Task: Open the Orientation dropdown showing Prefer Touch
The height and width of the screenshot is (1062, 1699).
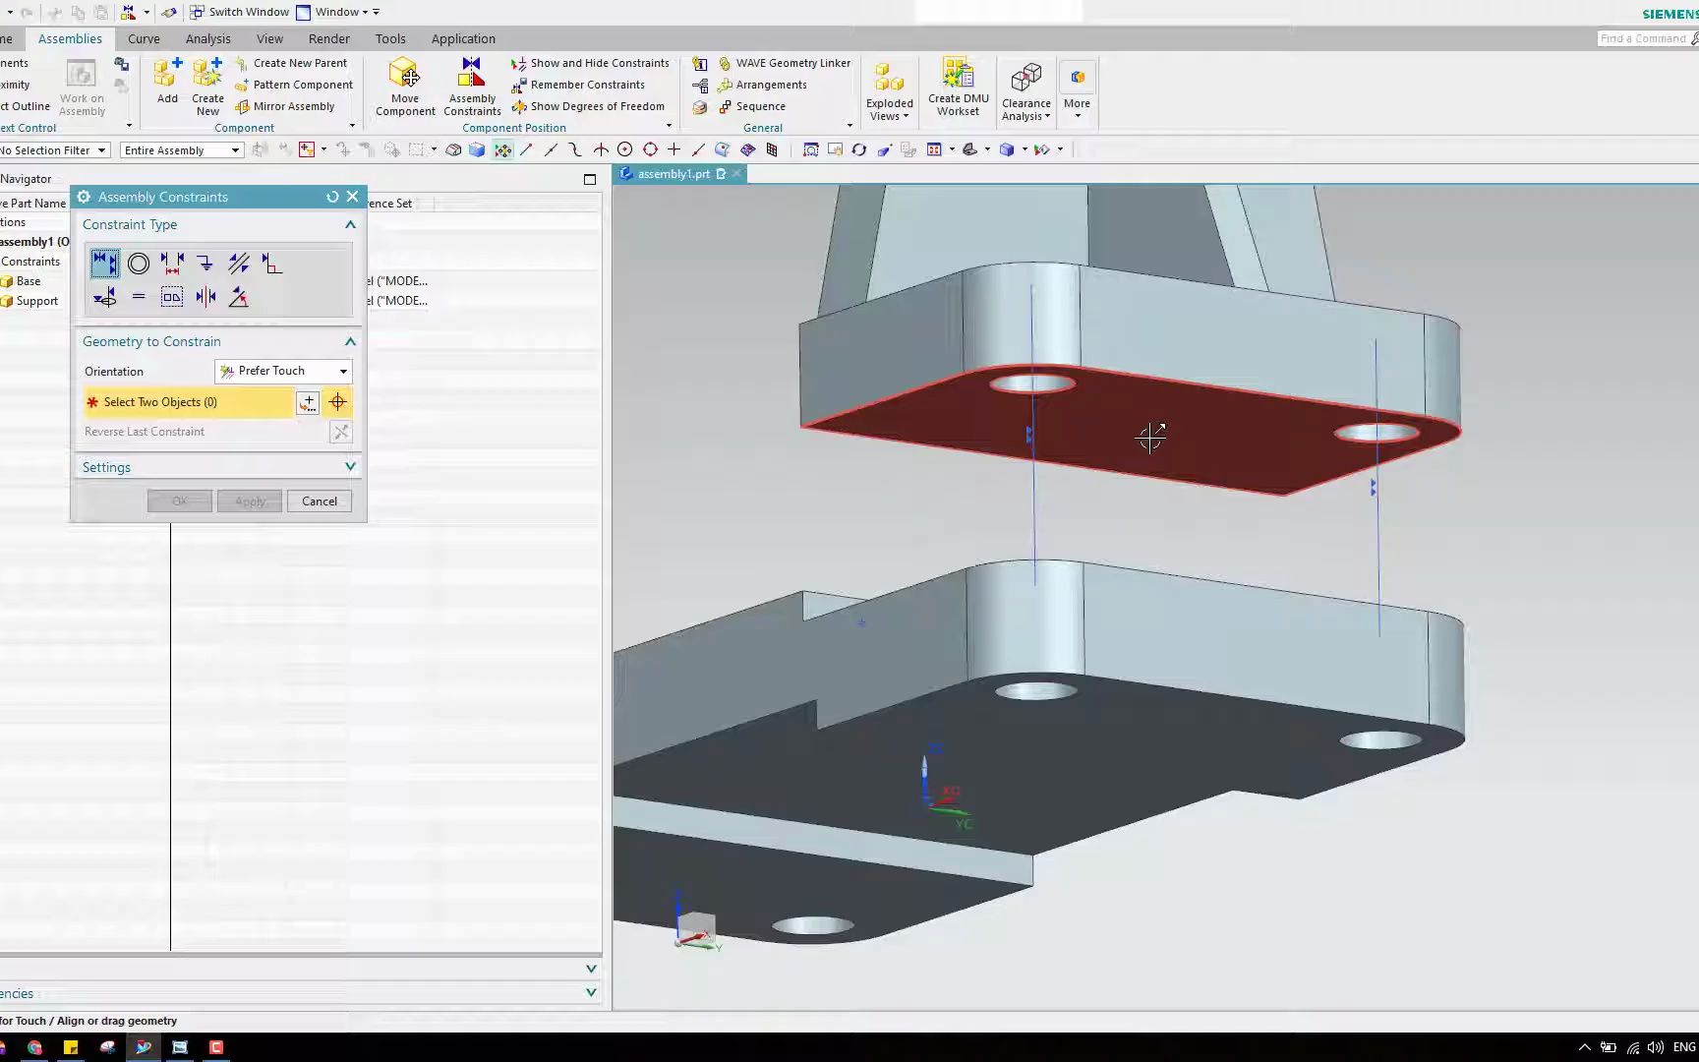Action: point(283,371)
